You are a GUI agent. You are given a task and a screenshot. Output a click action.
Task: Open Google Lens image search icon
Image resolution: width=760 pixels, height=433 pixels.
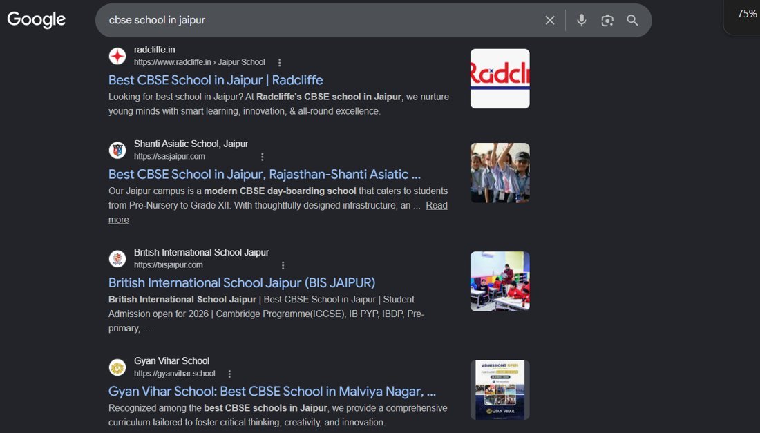coord(607,20)
